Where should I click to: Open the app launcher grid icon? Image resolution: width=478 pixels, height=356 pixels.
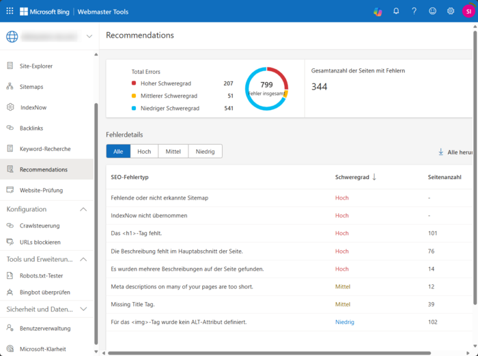point(10,12)
